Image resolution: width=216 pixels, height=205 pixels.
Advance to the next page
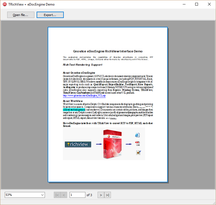[x=101, y=195]
